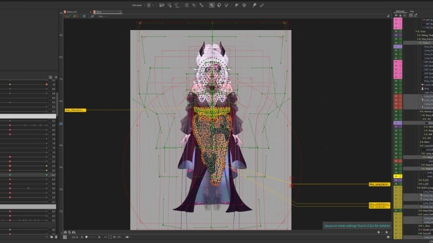Viewport: 433px width, 243px height.
Task: Click the snapshot camera icon under the canvas
Action: [x=66, y=232]
